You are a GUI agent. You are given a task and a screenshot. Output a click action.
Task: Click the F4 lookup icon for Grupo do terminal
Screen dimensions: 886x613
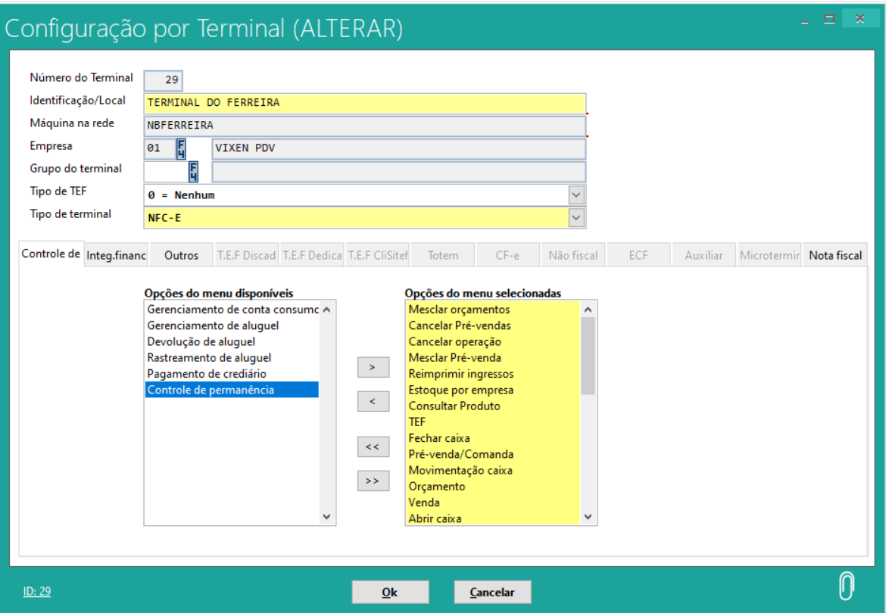(x=194, y=172)
